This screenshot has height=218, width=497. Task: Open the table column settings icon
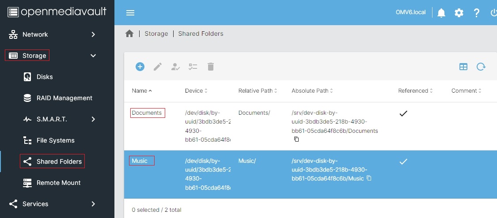(463, 67)
